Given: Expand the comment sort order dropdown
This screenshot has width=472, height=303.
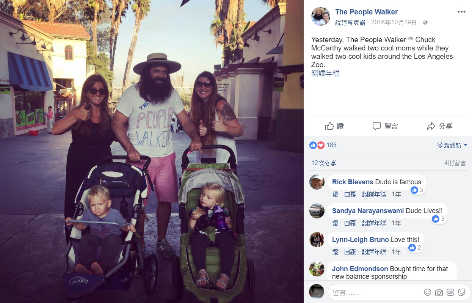Looking at the screenshot, I should [x=452, y=145].
